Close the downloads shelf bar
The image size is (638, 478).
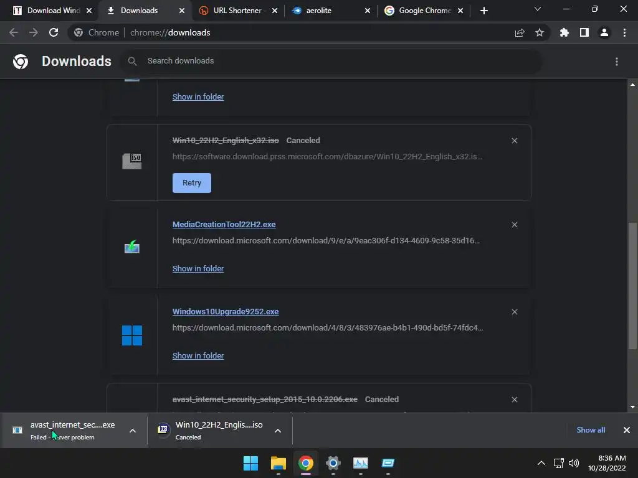click(x=627, y=430)
